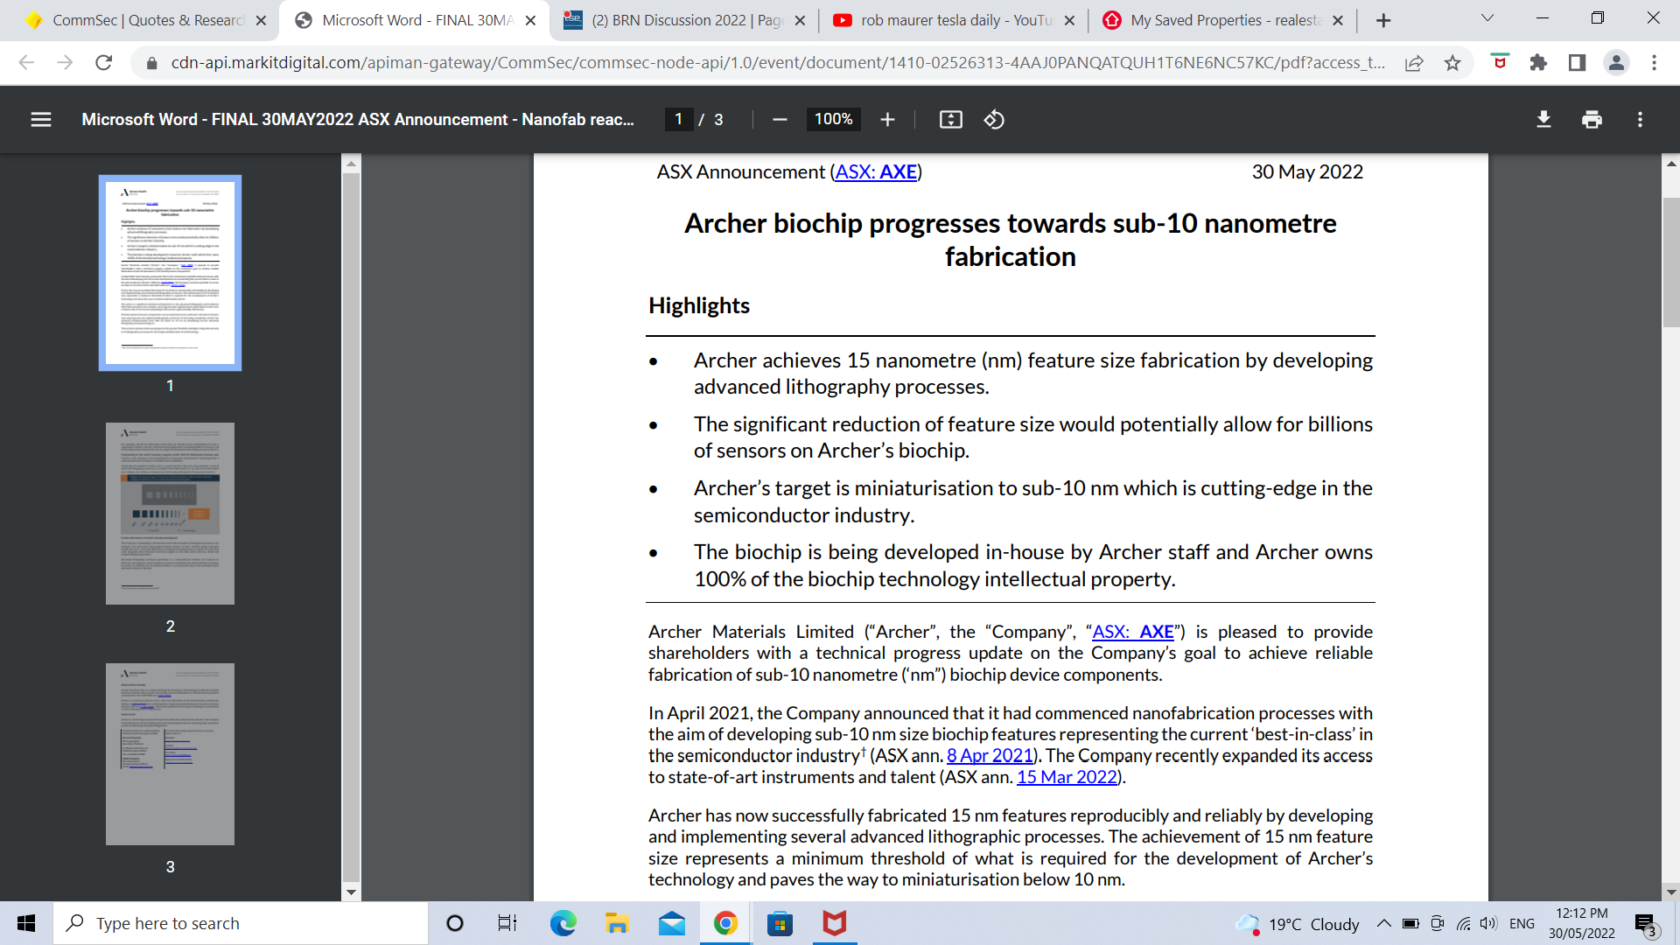Select page 1 thumbnail
The height and width of the screenshot is (945, 1680).
click(x=170, y=273)
